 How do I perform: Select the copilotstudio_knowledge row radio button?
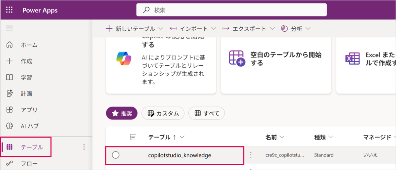pyautogui.click(x=115, y=155)
